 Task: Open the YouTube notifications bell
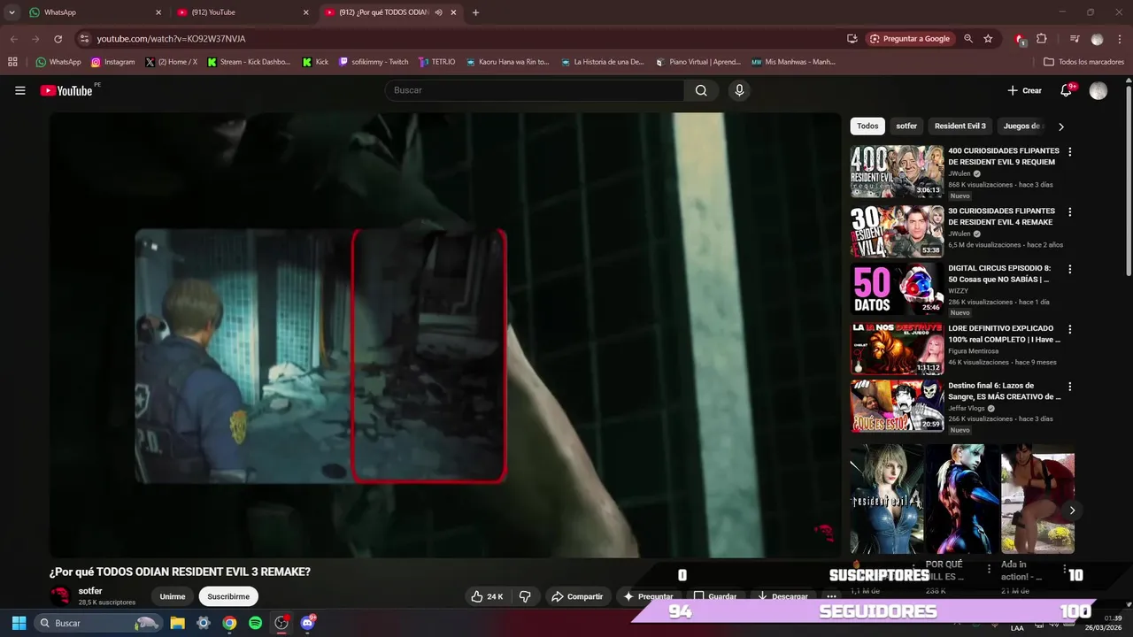coord(1067,90)
